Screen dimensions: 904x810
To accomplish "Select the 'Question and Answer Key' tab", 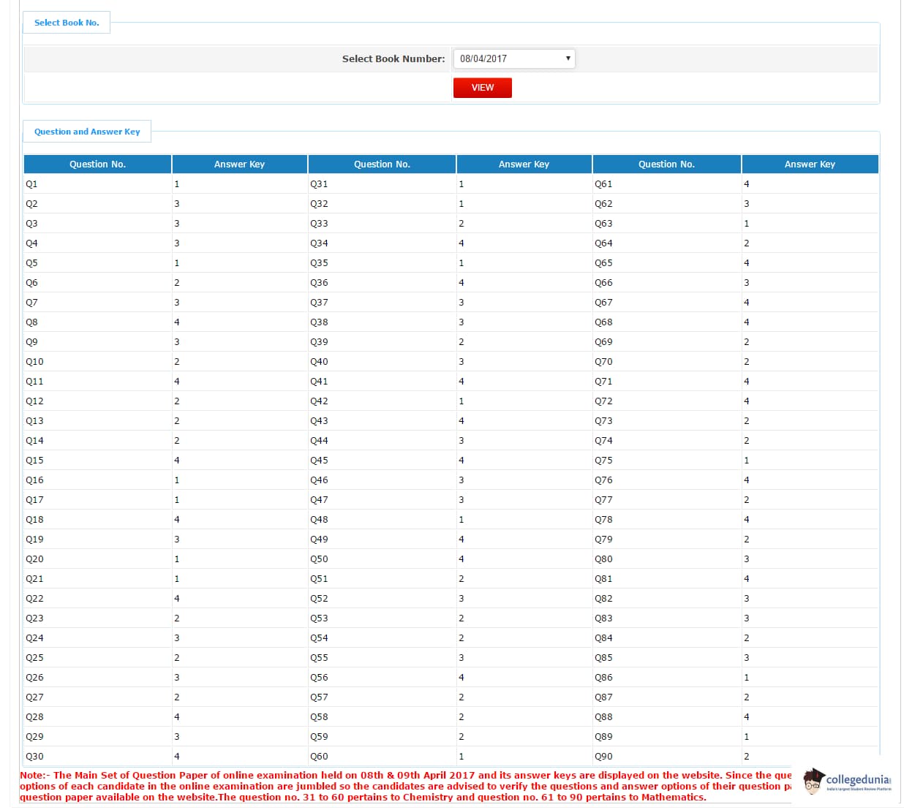I will coord(87,132).
